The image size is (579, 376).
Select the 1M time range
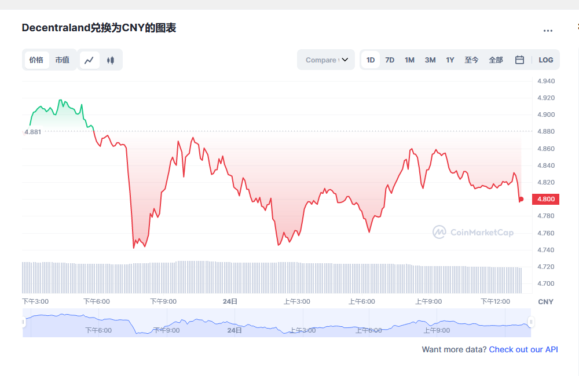click(x=409, y=60)
